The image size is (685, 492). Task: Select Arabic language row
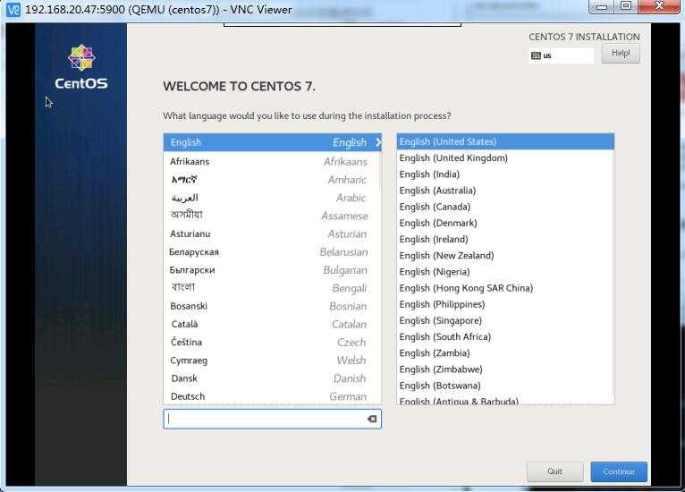(272, 198)
